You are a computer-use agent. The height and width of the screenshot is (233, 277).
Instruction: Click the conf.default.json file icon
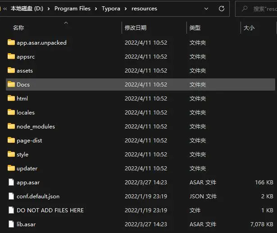click(11, 196)
